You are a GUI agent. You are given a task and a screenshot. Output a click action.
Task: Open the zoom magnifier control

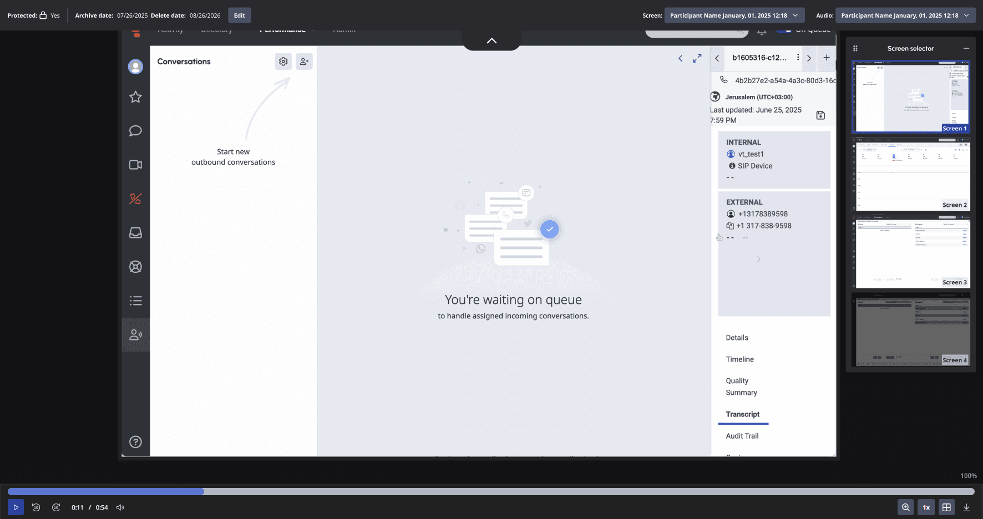click(x=906, y=507)
